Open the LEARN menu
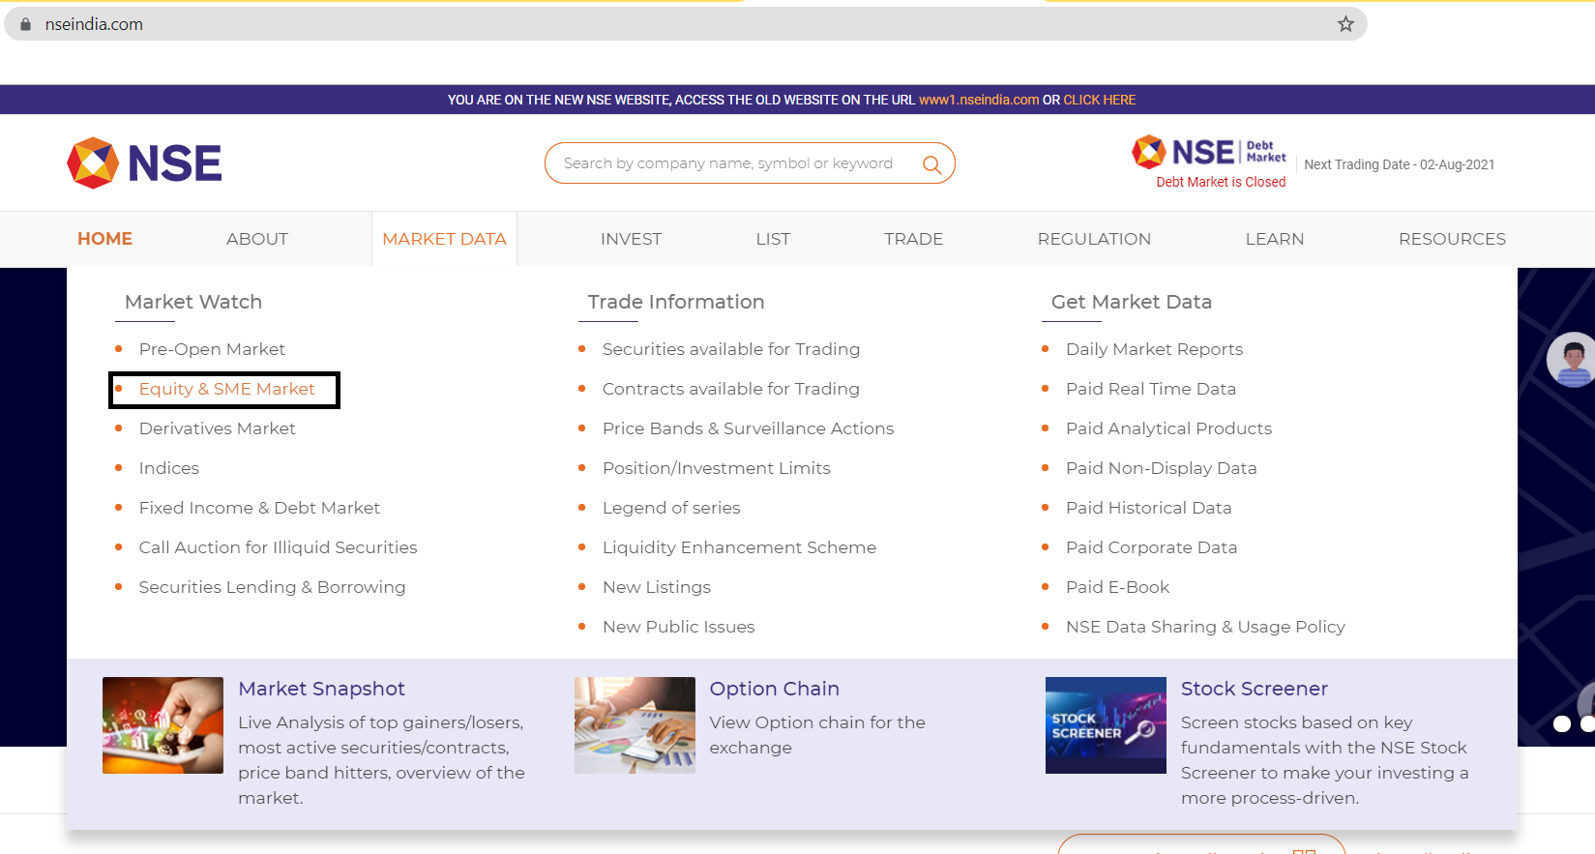Image resolution: width=1595 pixels, height=854 pixels. [1275, 239]
